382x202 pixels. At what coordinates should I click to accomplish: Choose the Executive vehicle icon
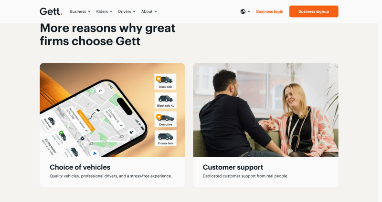pyautogui.click(x=165, y=120)
